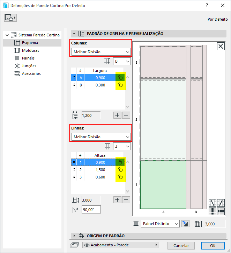Screen dimensions: 231x253
Task: Select the horizontal pattern layout icon
Action: [221, 211]
